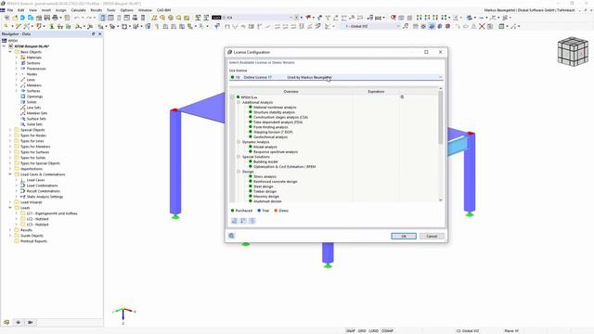Click the first small icon below the Purchased legend

click(x=234, y=221)
